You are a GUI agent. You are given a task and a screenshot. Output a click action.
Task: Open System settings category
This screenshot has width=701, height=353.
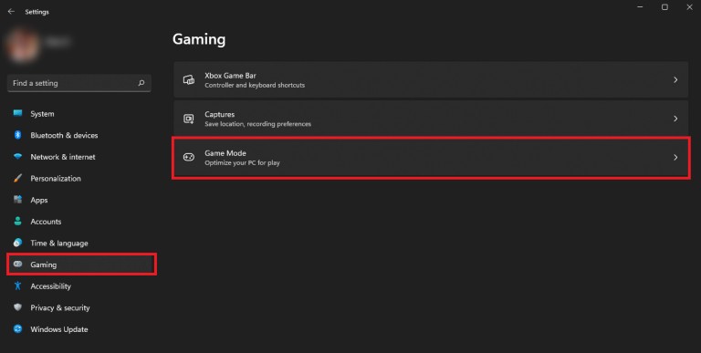[x=42, y=114]
